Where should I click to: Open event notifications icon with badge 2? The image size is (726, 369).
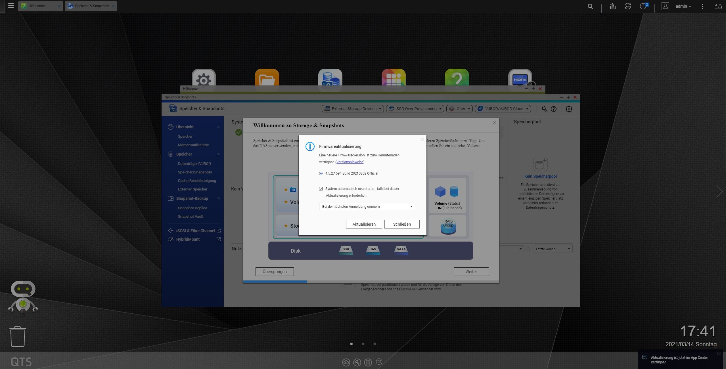point(643,6)
